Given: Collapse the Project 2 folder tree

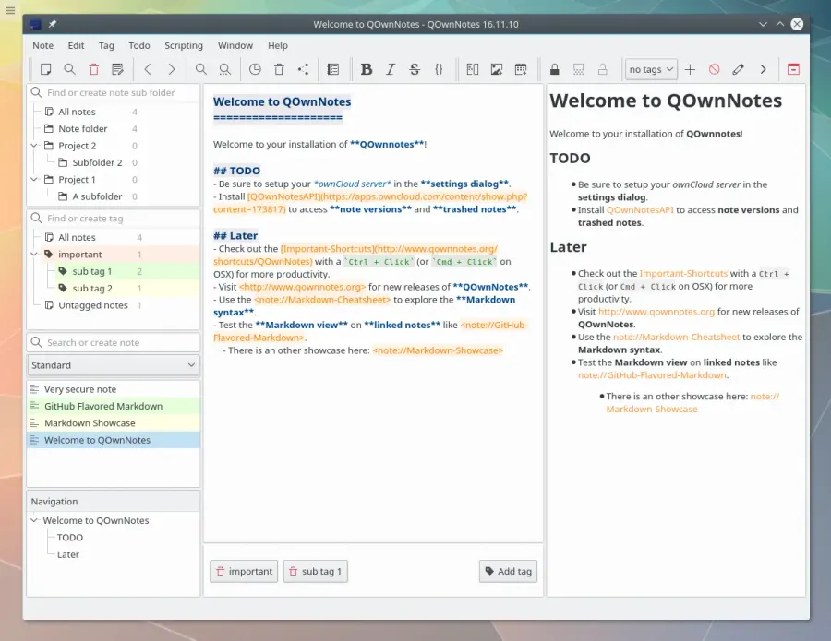Looking at the screenshot, I should pyautogui.click(x=34, y=146).
